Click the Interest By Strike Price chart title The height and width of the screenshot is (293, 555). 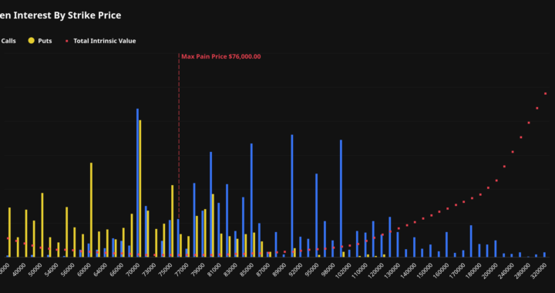point(61,15)
